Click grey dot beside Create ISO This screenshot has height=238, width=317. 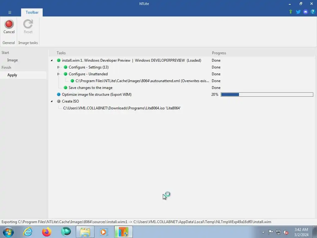(59, 101)
